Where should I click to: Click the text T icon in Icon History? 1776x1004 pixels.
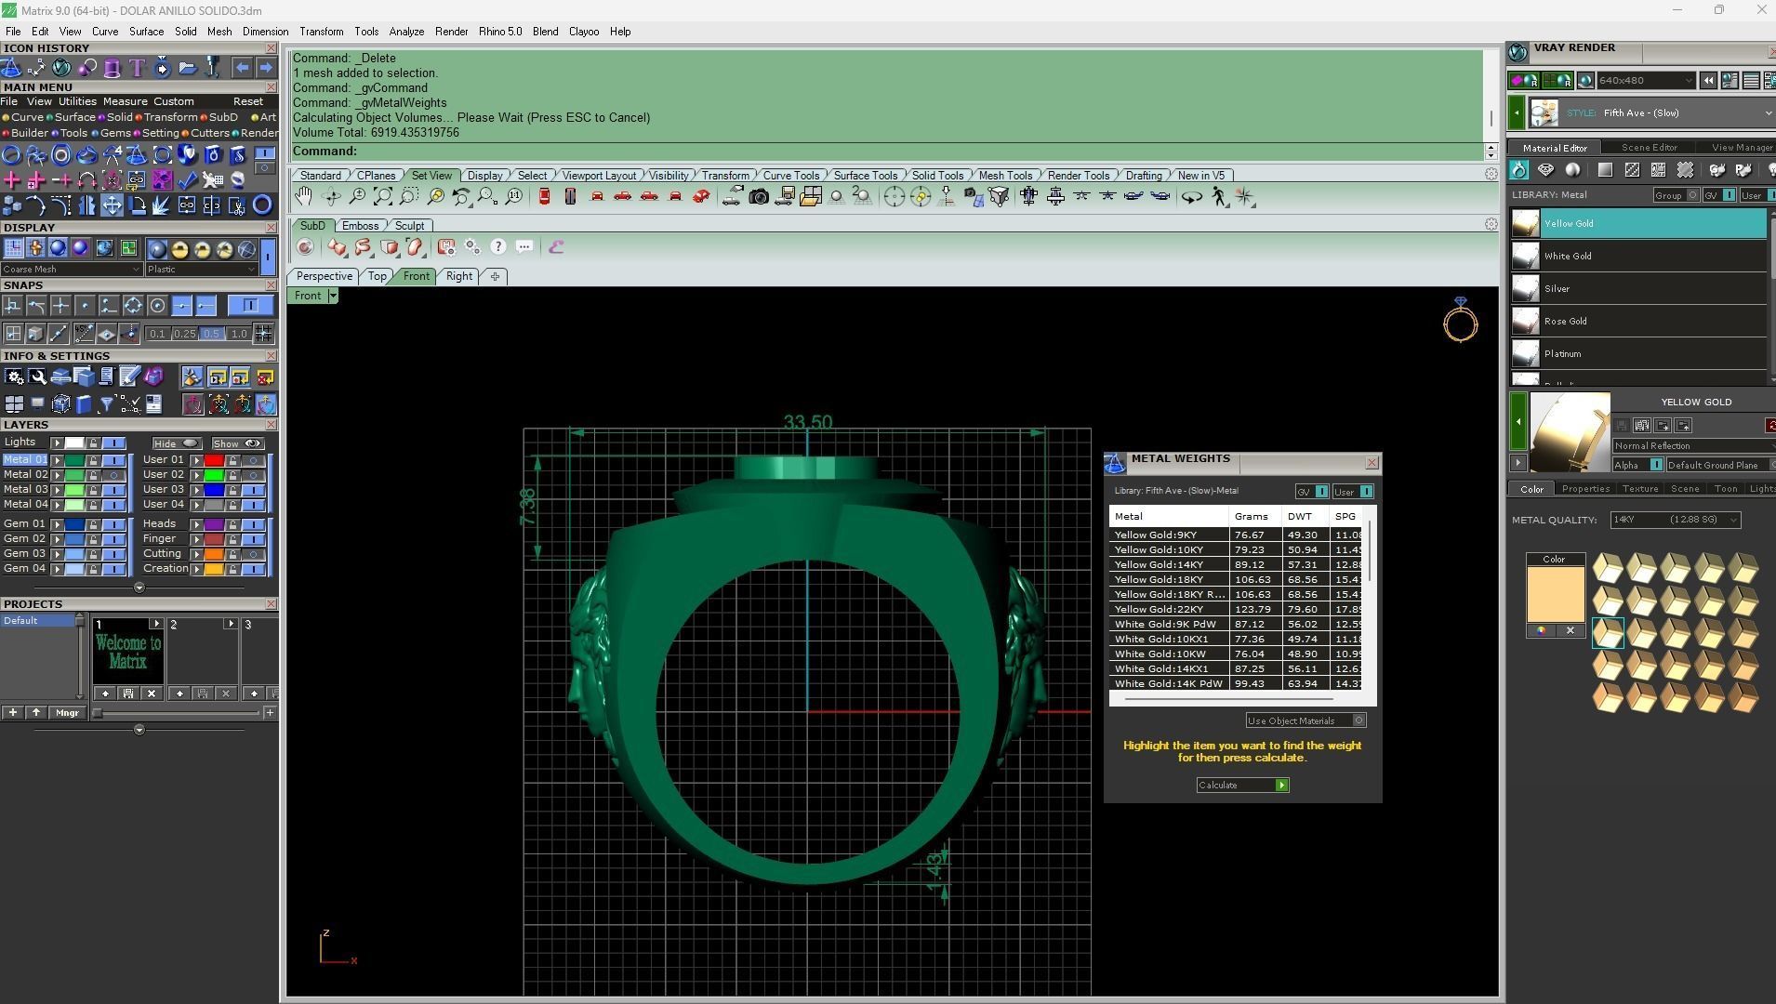coord(137,67)
